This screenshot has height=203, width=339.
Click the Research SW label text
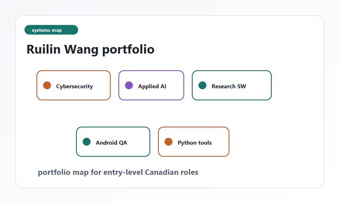pos(229,86)
